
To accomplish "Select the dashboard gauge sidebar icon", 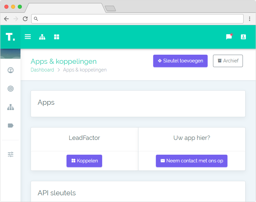I will point(10,70).
